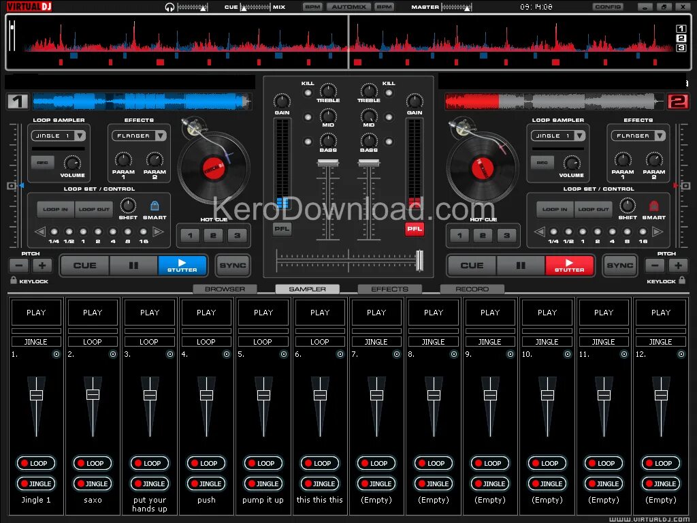Screen dimensions: 697x523
Task: Open deck 1 Flanger effects dropdown
Action: pos(161,136)
